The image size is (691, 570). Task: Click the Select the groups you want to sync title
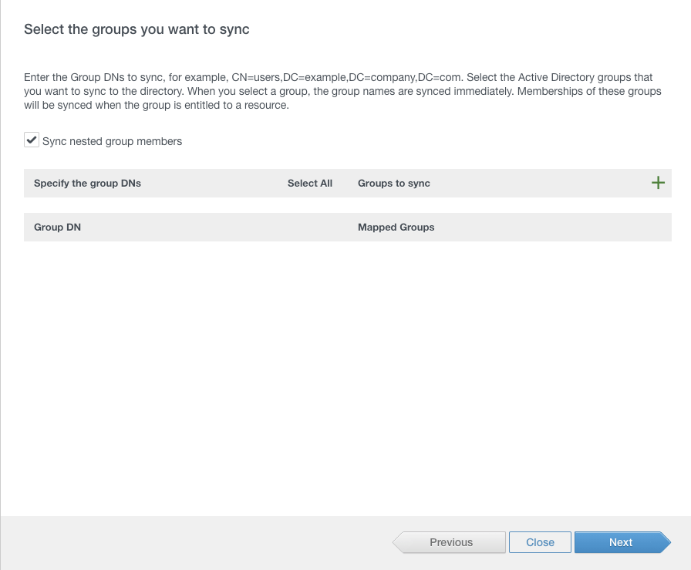[137, 30]
